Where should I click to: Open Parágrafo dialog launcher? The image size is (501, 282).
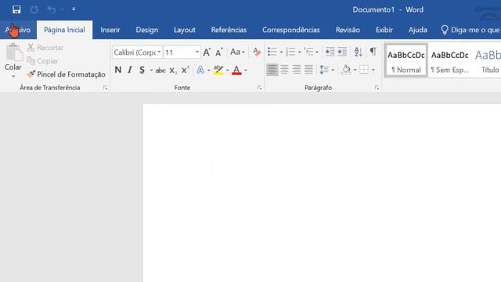(x=377, y=88)
